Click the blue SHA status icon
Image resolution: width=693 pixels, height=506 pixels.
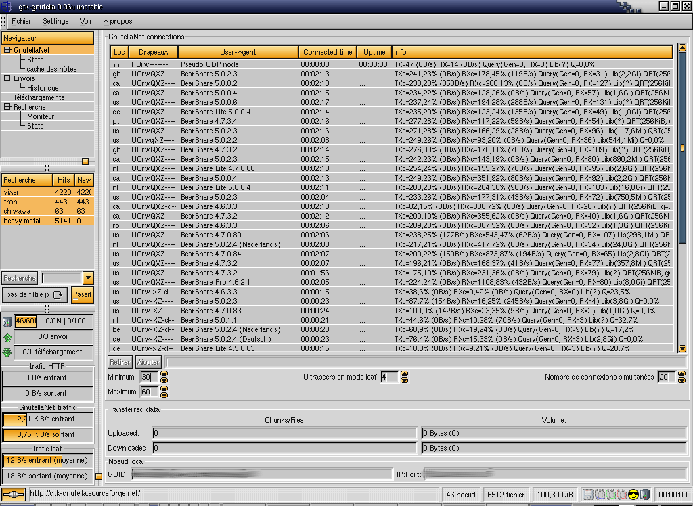point(600,494)
